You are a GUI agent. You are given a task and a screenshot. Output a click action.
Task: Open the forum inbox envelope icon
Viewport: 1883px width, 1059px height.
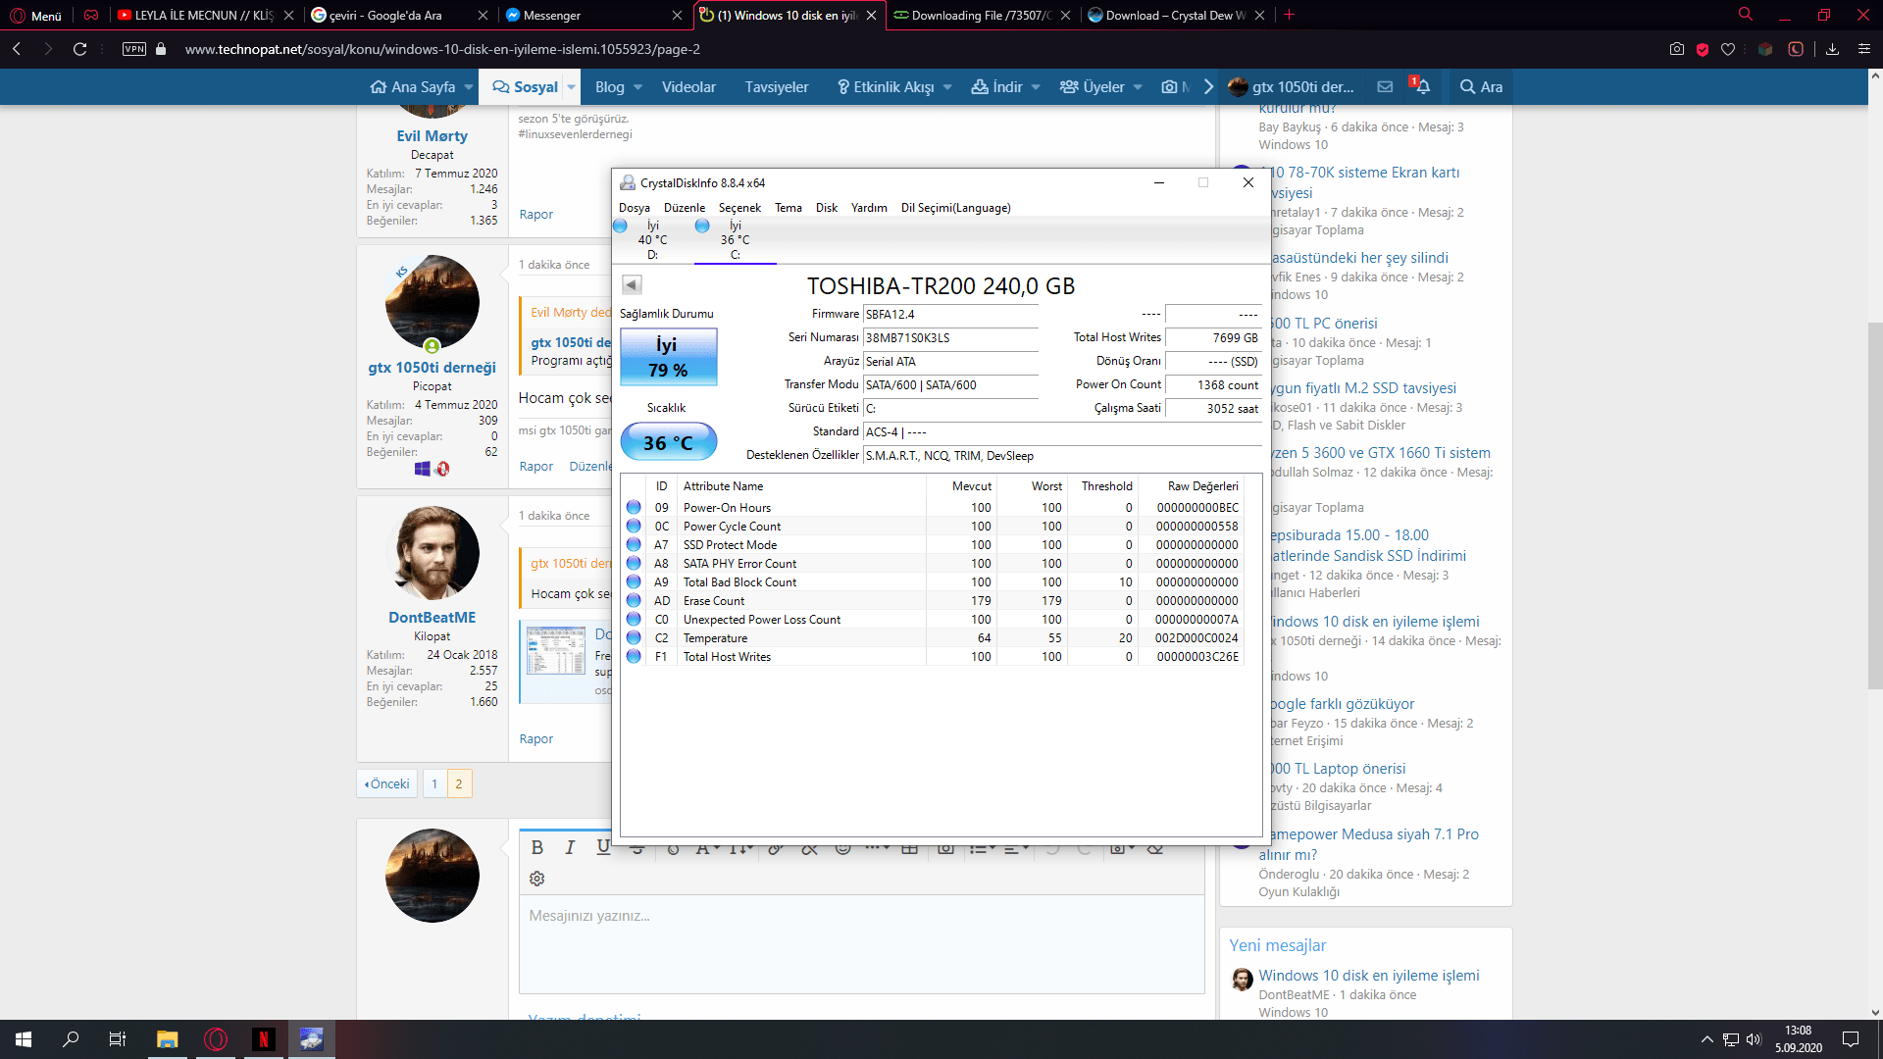click(x=1385, y=86)
